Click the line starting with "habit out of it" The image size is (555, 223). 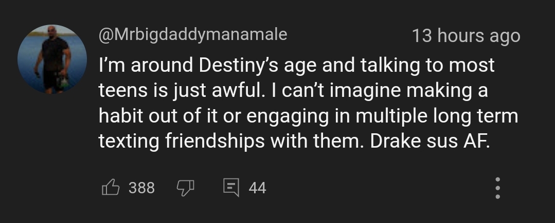pyautogui.click(x=308, y=116)
